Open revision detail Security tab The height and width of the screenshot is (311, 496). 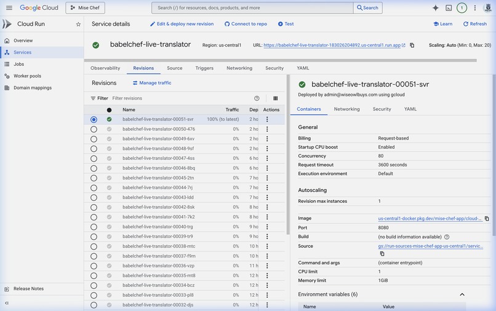[x=382, y=109]
